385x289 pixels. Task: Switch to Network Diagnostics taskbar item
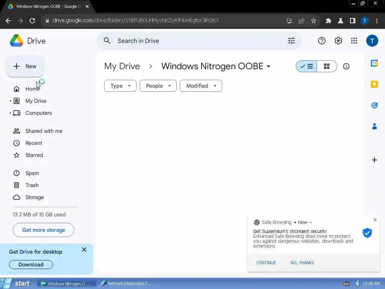pos(126,283)
